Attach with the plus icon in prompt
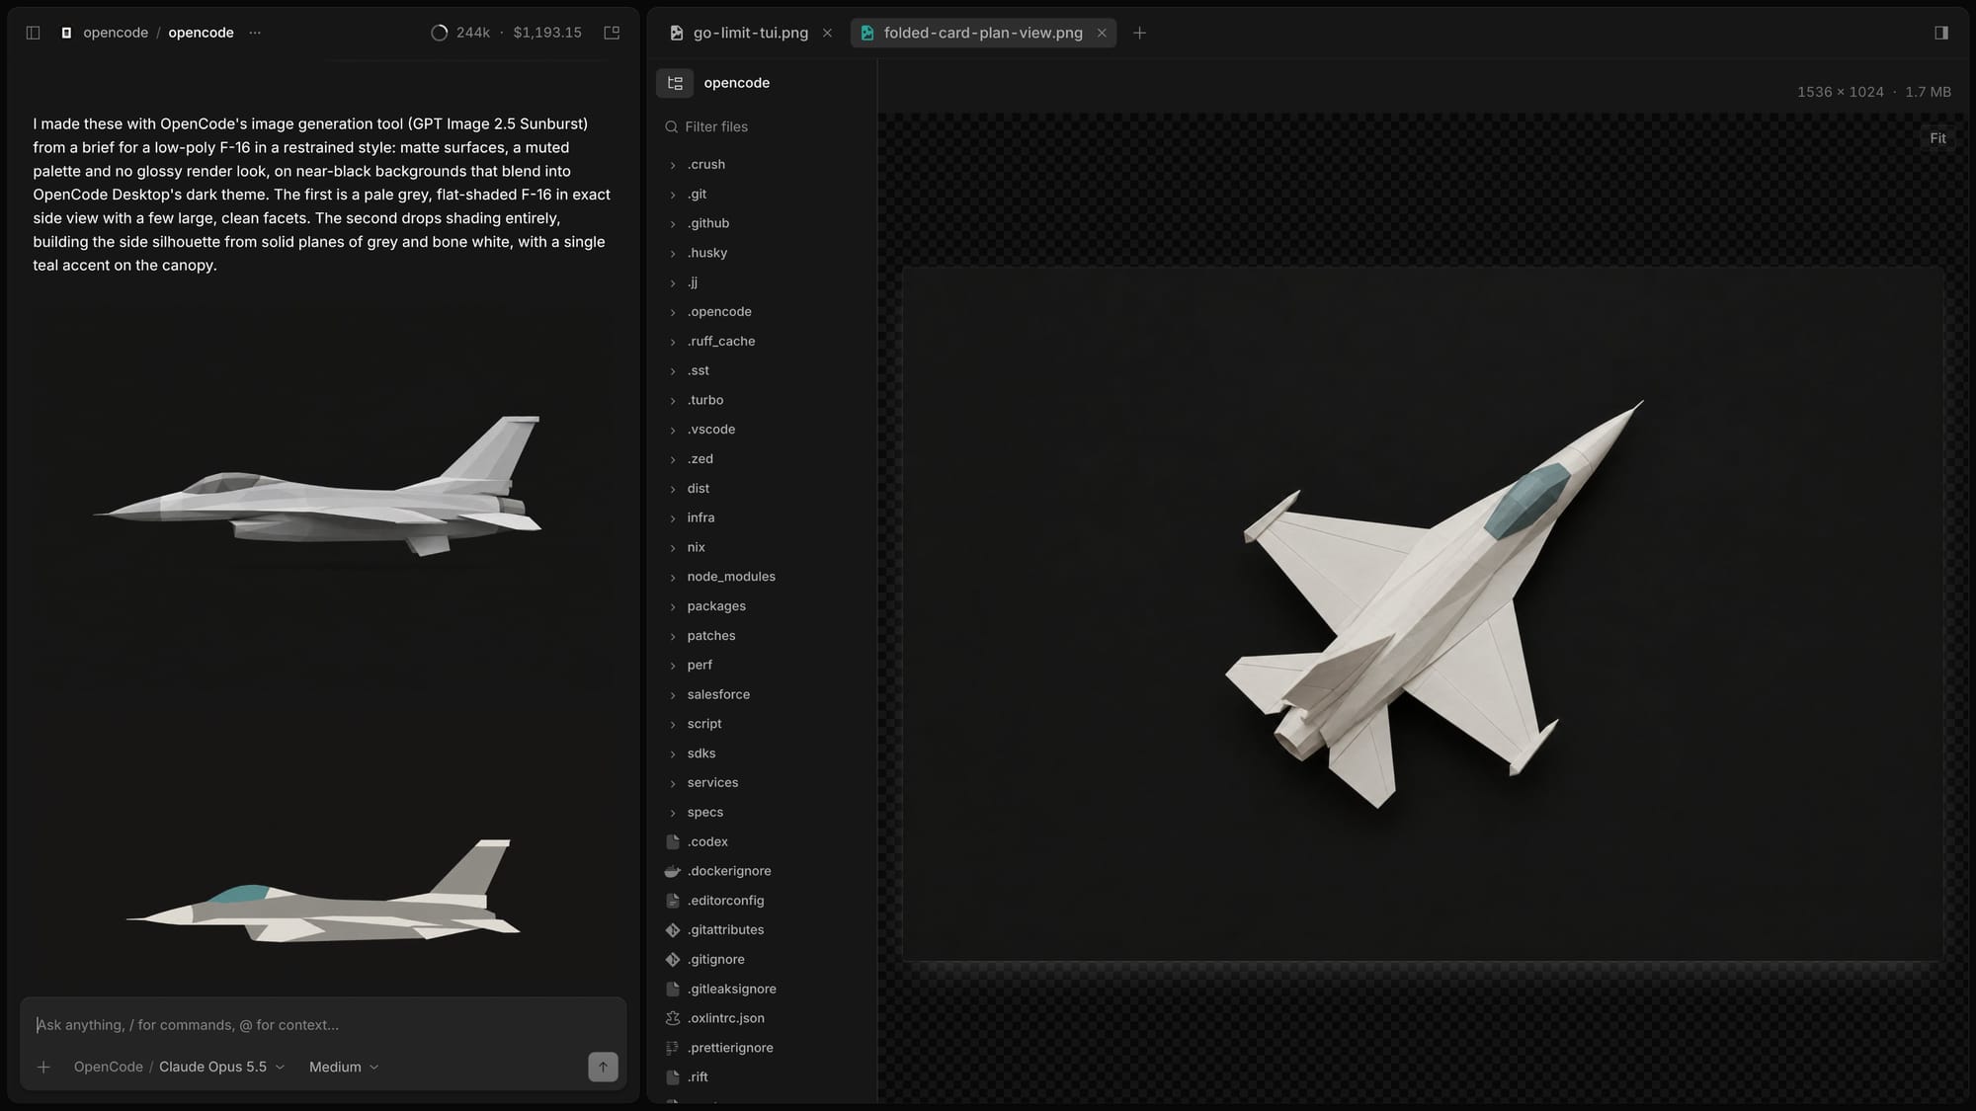The height and width of the screenshot is (1111, 1976). [43, 1067]
